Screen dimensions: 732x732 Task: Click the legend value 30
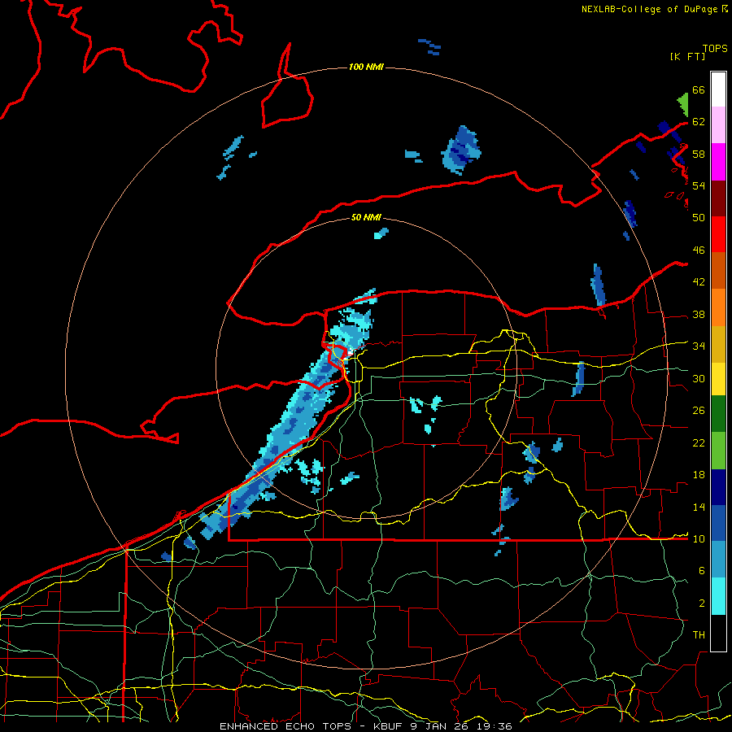pos(699,378)
